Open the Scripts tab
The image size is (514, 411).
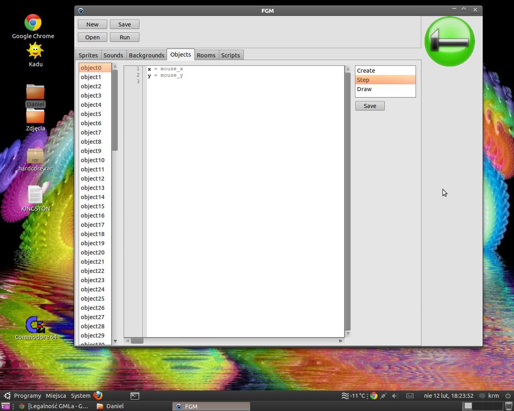230,55
